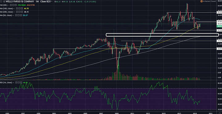Click the flag icon beside WELLS FARGO & COMPANY
The image size is (222, 114).
(x=4, y=2)
